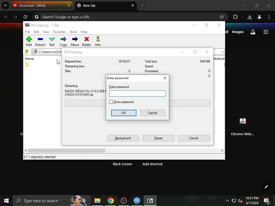Open the Black Screen shortcut

point(122,164)
